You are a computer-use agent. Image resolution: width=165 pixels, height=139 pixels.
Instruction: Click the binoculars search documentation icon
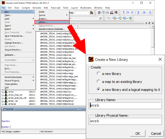(x=91, y=13)
